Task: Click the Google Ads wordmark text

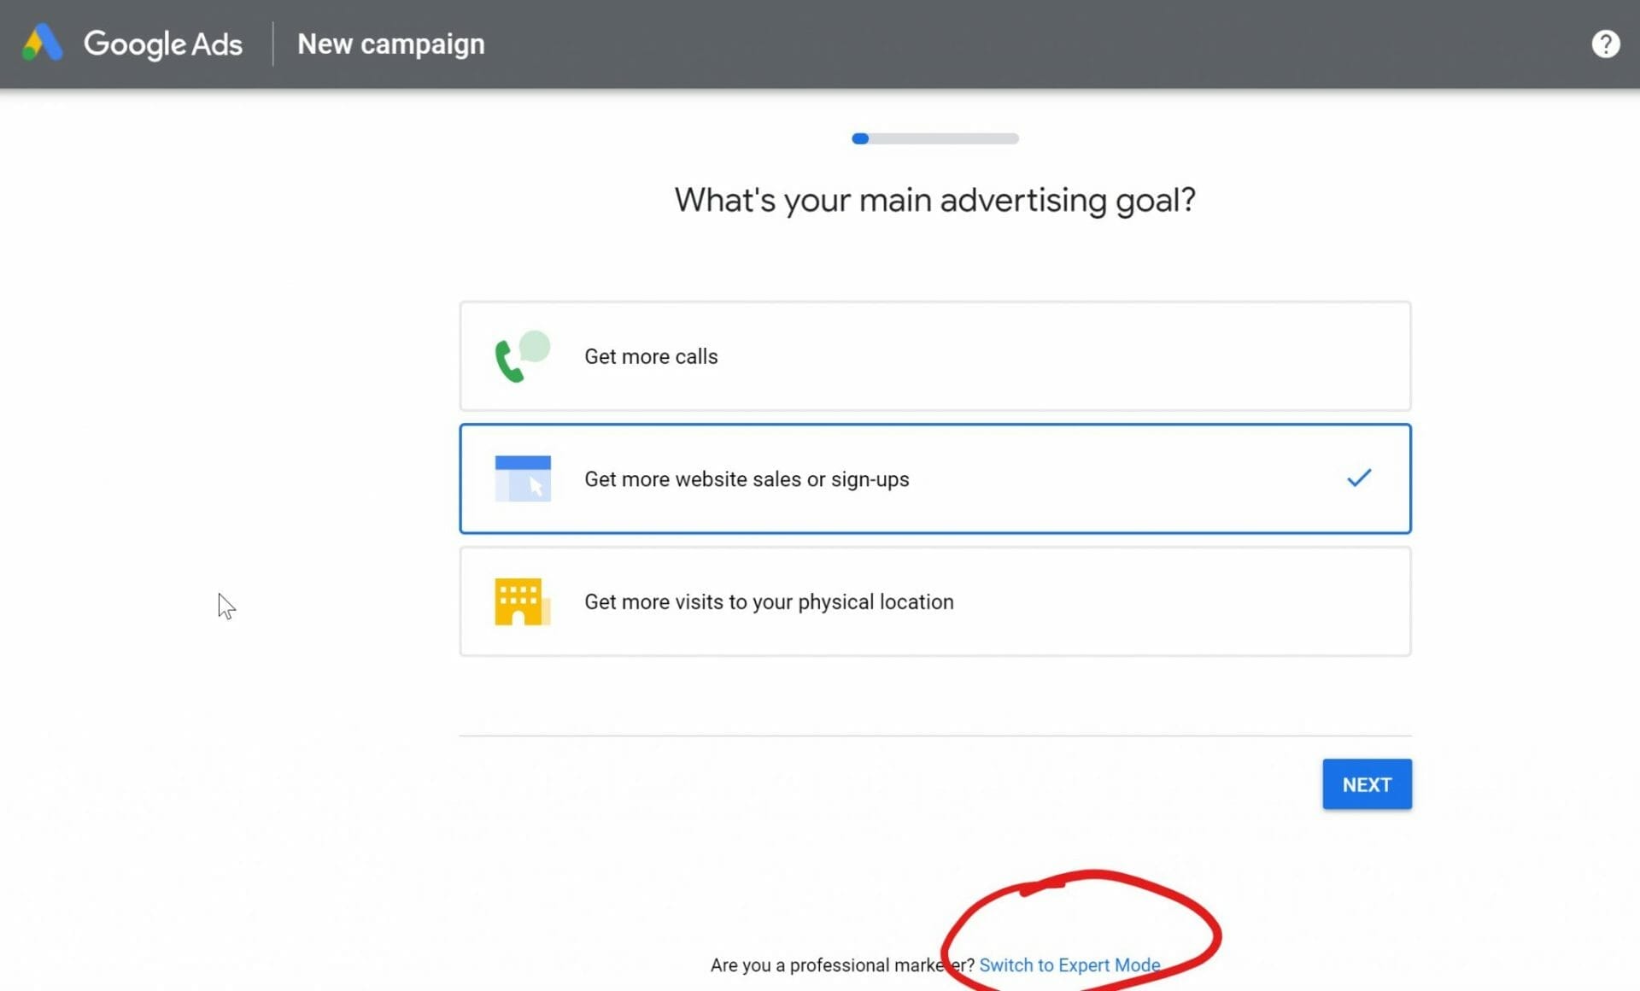Action: coord(163,44)
